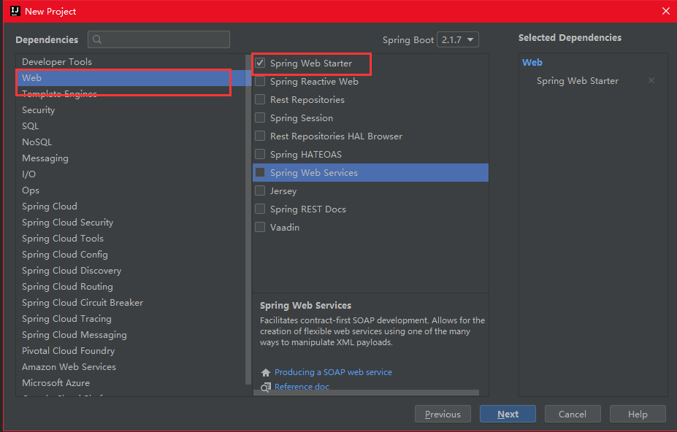Click the Previous button
Screen dimensions: 677x432
pos(443,414)
